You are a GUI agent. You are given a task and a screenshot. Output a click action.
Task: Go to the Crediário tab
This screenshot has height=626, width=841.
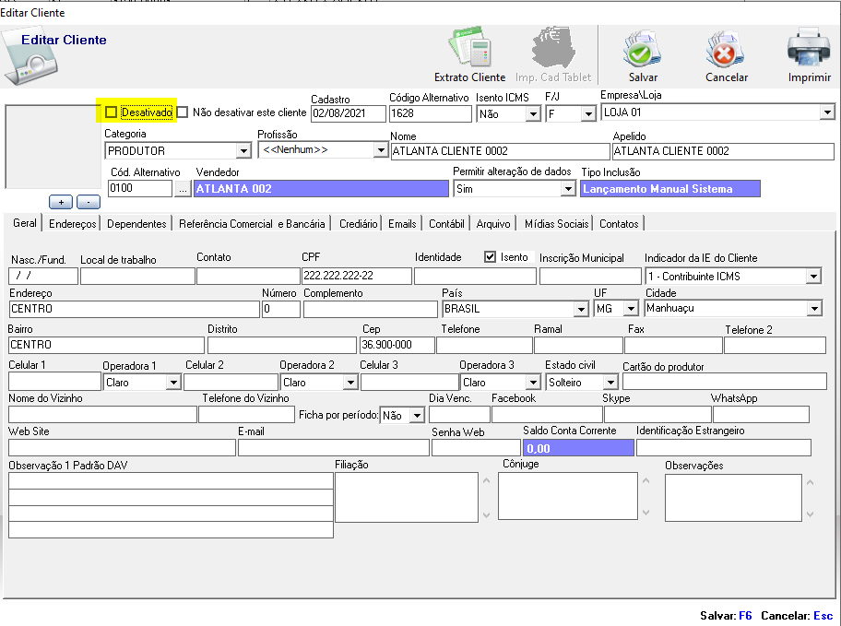click(359, 224)
